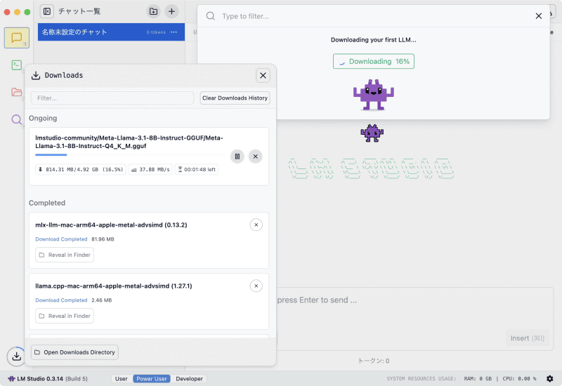Click the RAM: 0 GB usage readout
The height and width of the screenshot is (386, 562).
click(x=478, y=379)
